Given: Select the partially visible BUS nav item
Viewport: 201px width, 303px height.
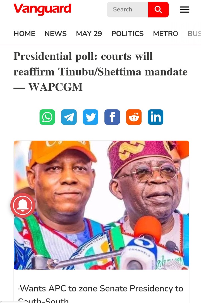Looking at the screenshot, I should [x=194, y=34].
